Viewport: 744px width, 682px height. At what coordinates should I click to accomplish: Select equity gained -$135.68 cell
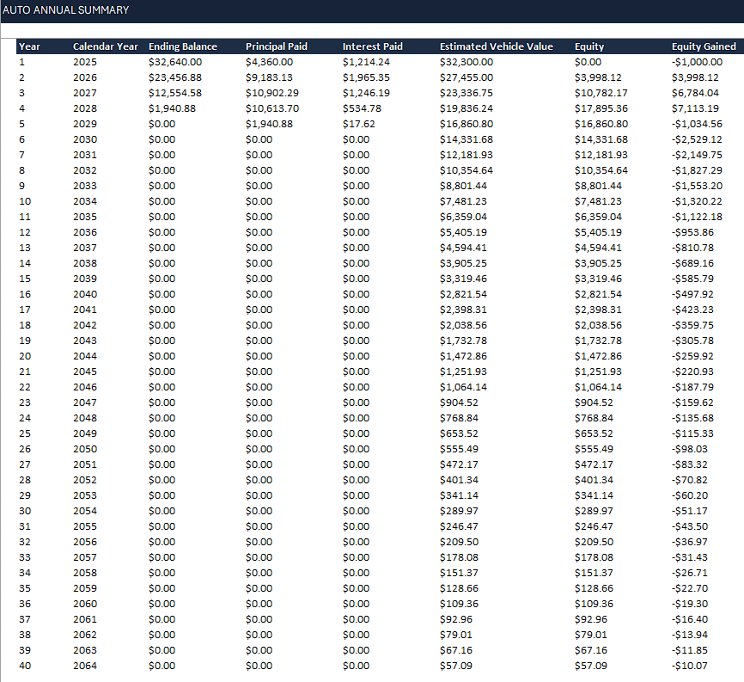[x=692, y=419]
